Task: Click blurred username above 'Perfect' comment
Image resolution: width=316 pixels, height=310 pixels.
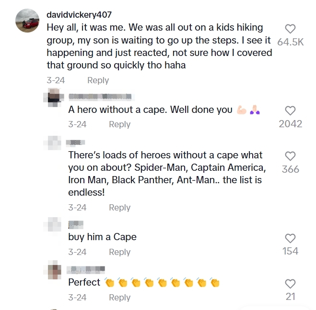Action: 86,269
